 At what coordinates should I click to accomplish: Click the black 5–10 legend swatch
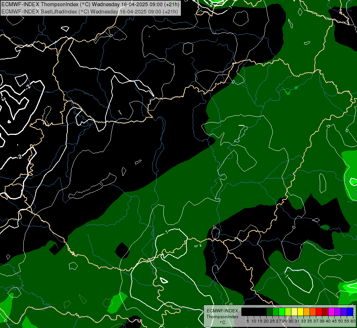(x=251, y=312)
